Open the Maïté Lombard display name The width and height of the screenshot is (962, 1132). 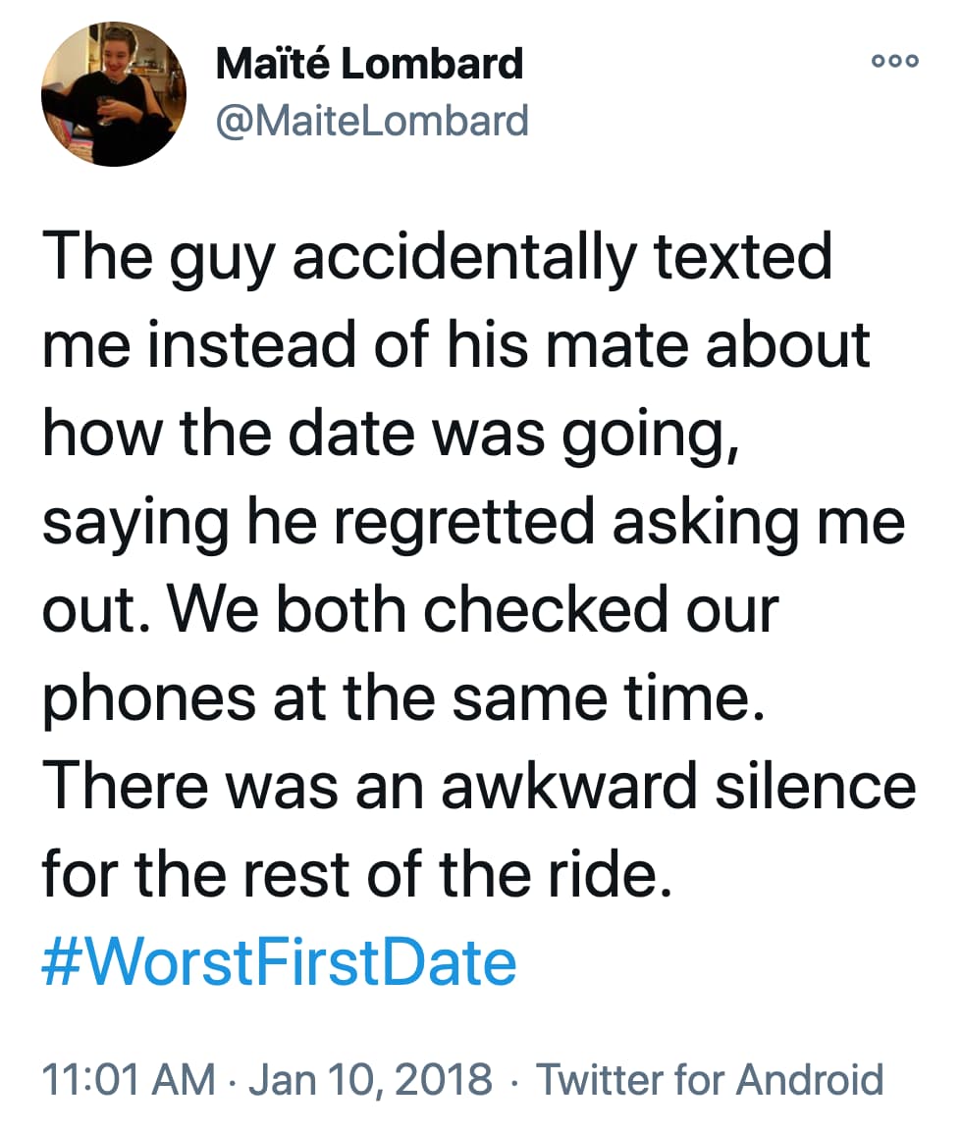369,64
